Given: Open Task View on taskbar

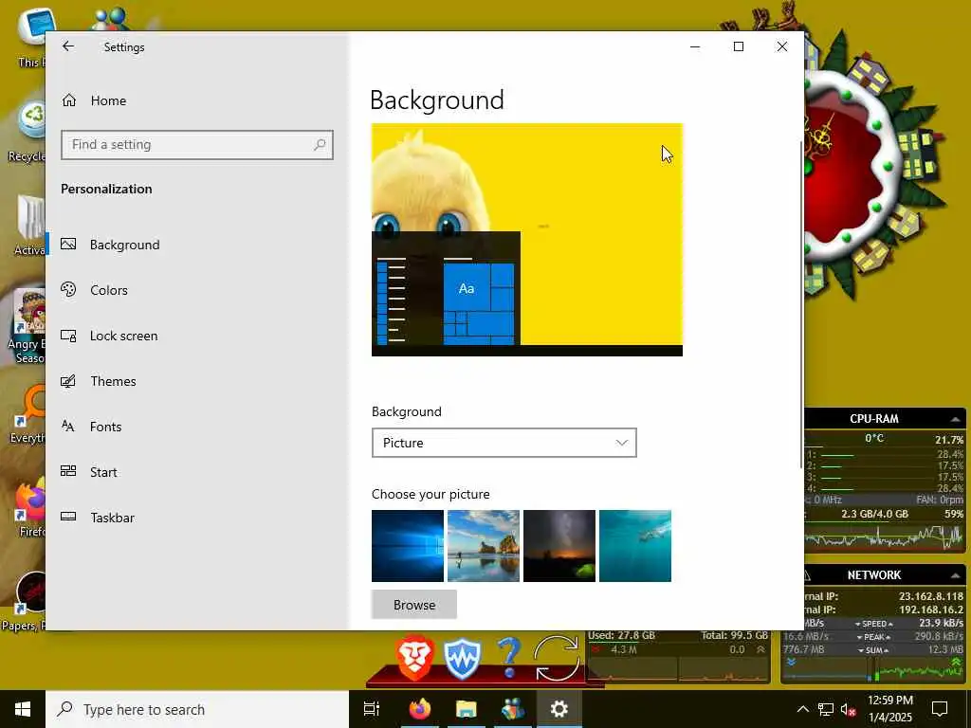Looking at the screenshot, I should click(x=372, y=709).
